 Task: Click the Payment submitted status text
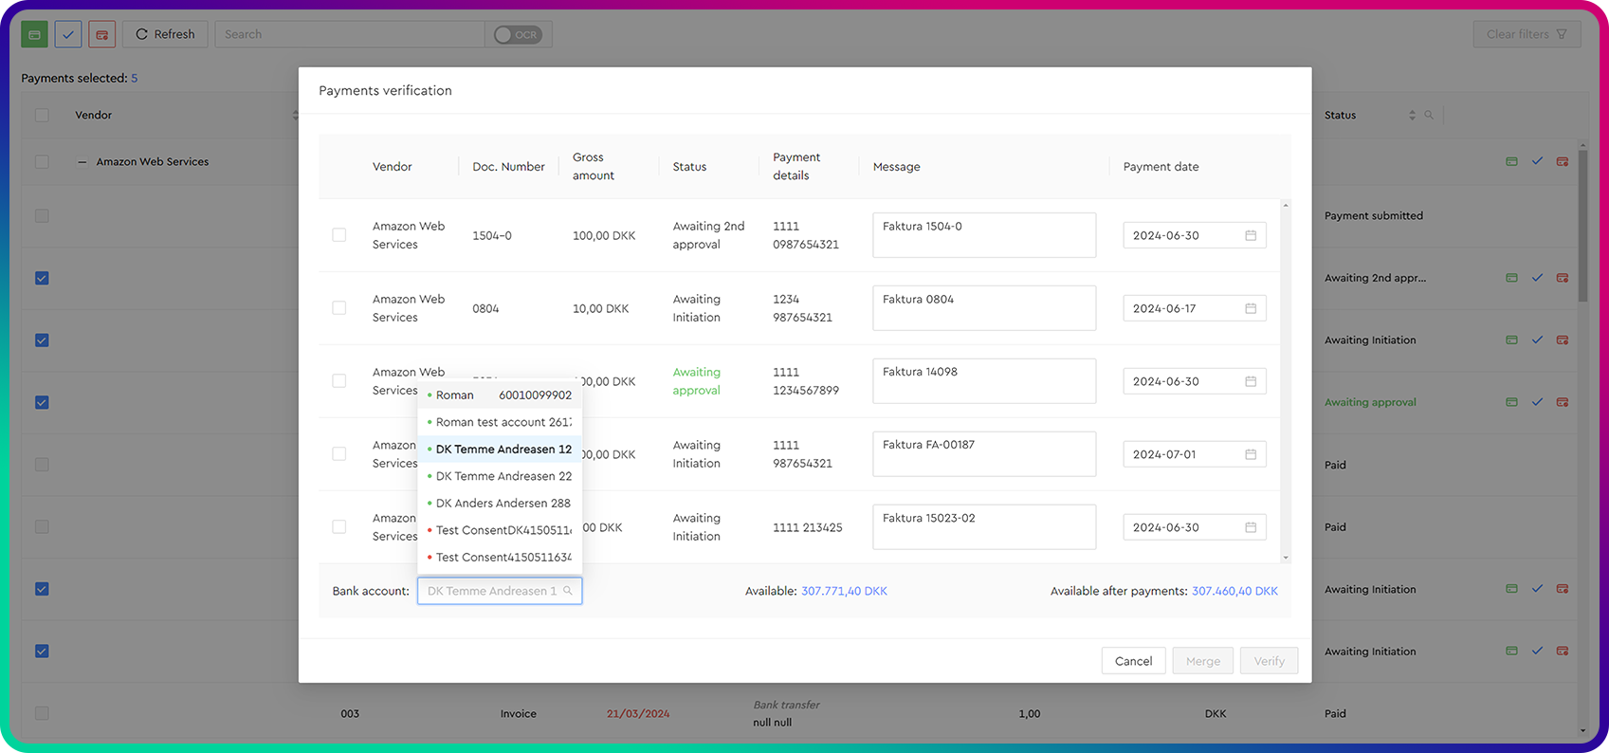click(1374, 215)
